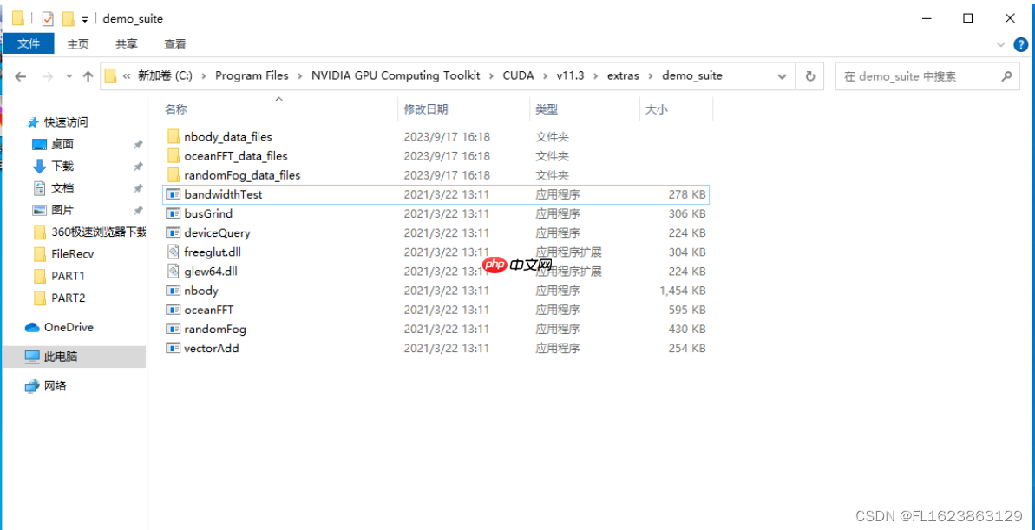Open the 文件 menu
1035x530 pixels.
coord(29,43)
